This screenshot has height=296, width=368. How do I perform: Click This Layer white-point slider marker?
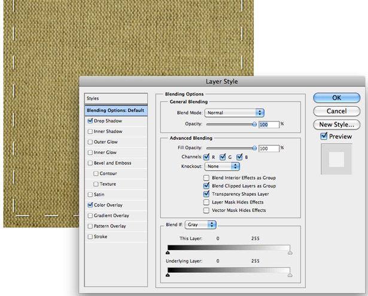pyautogui.click(x=290, y=252)
